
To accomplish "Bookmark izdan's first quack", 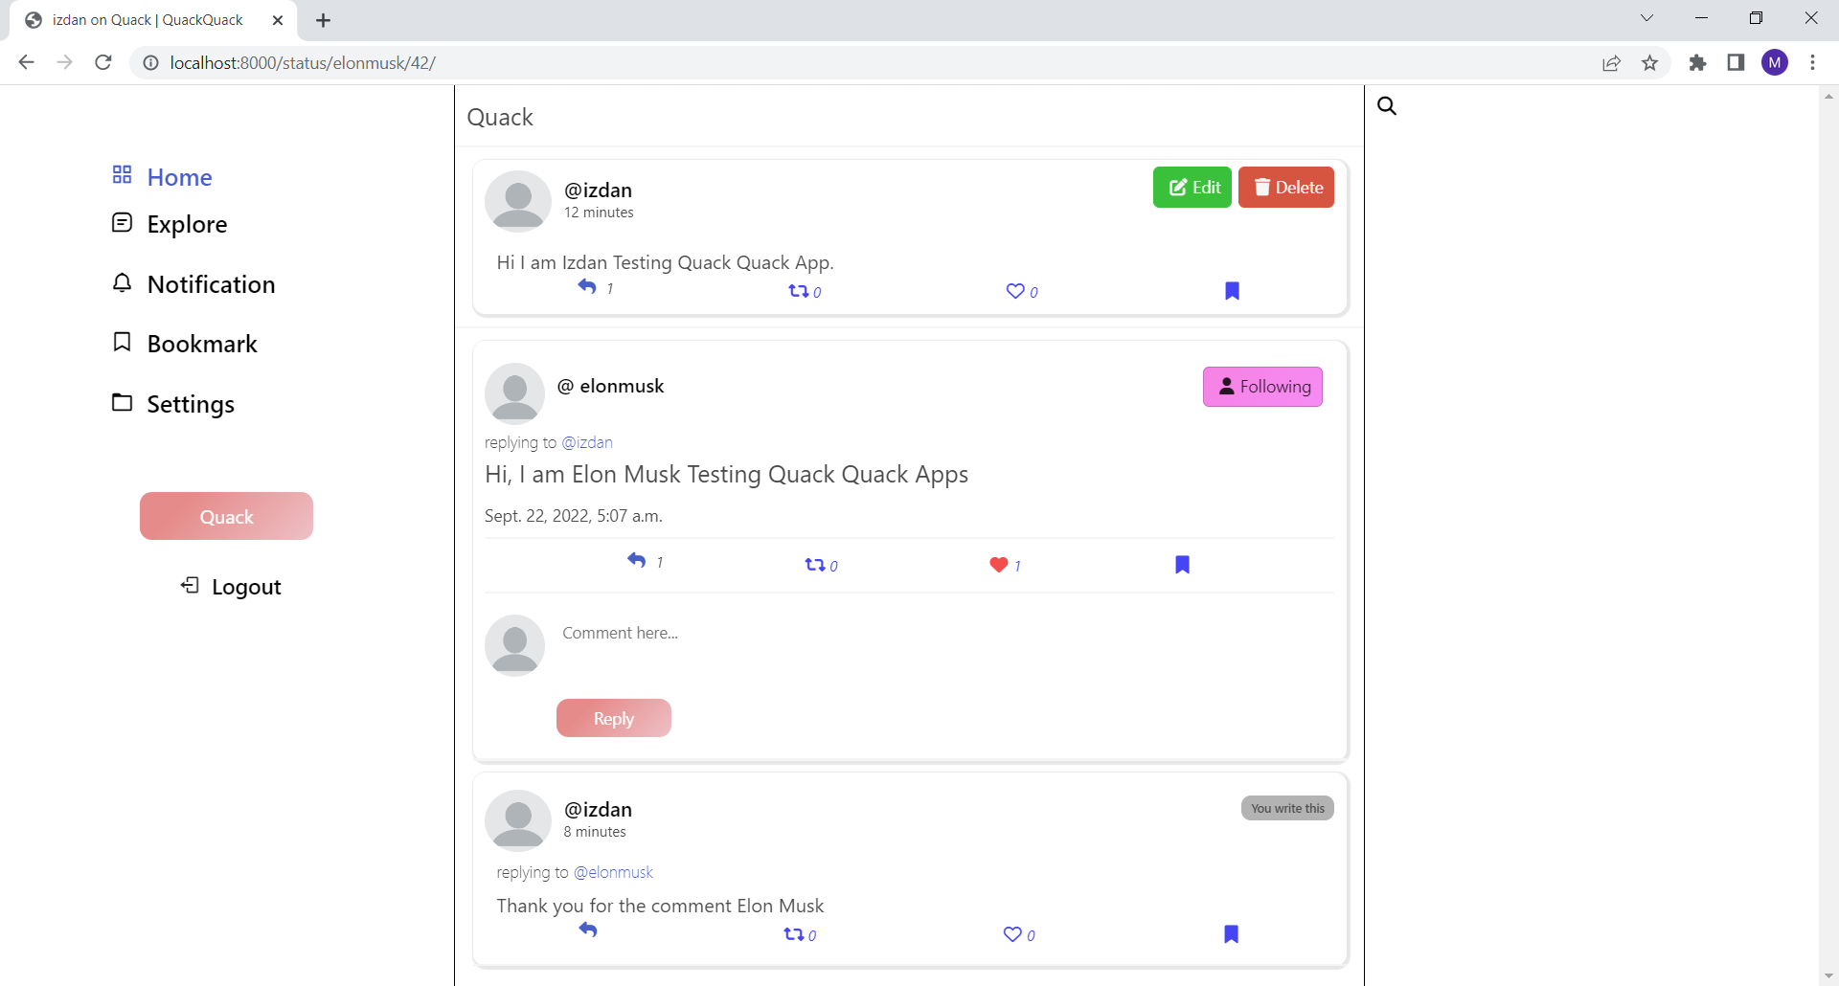I will point(1232,290).
